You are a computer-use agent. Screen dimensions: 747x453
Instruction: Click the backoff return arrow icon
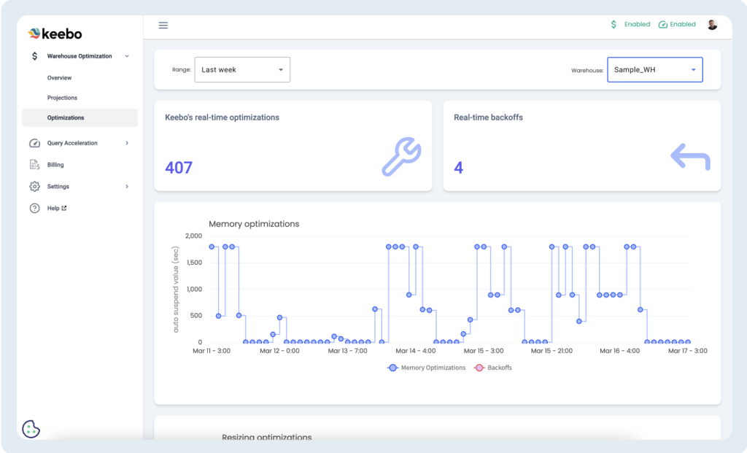point(690,157)
